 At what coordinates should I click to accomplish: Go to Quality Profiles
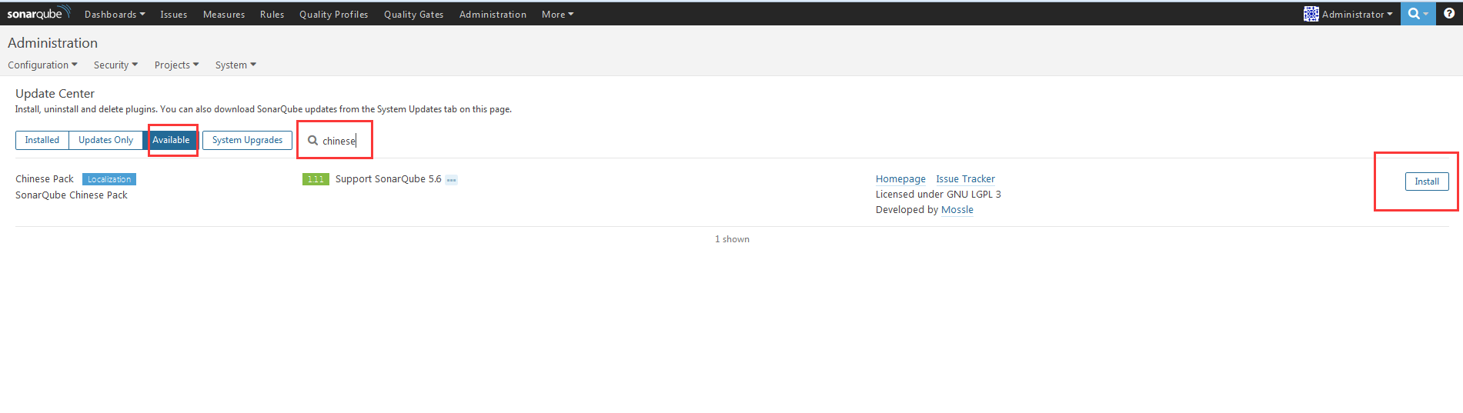click(334, 15)
